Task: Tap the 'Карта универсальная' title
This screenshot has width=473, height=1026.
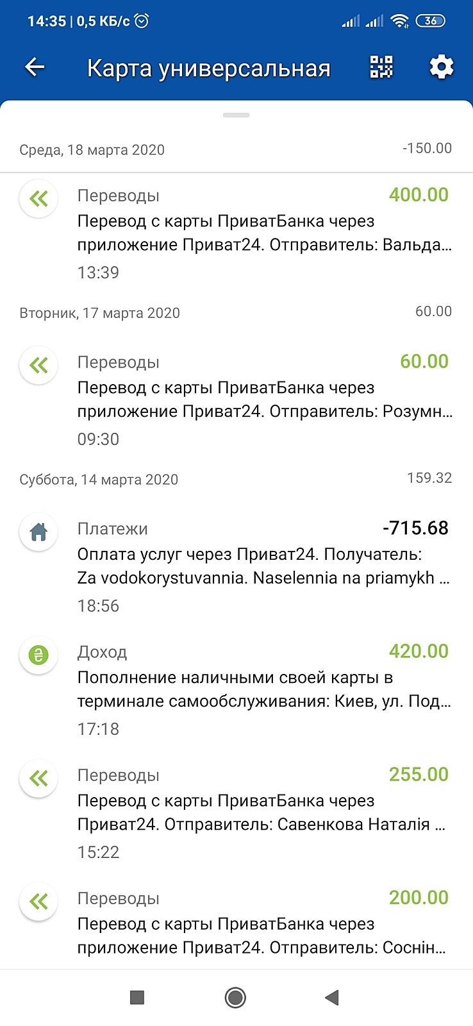Action: (x=209, y=68)
